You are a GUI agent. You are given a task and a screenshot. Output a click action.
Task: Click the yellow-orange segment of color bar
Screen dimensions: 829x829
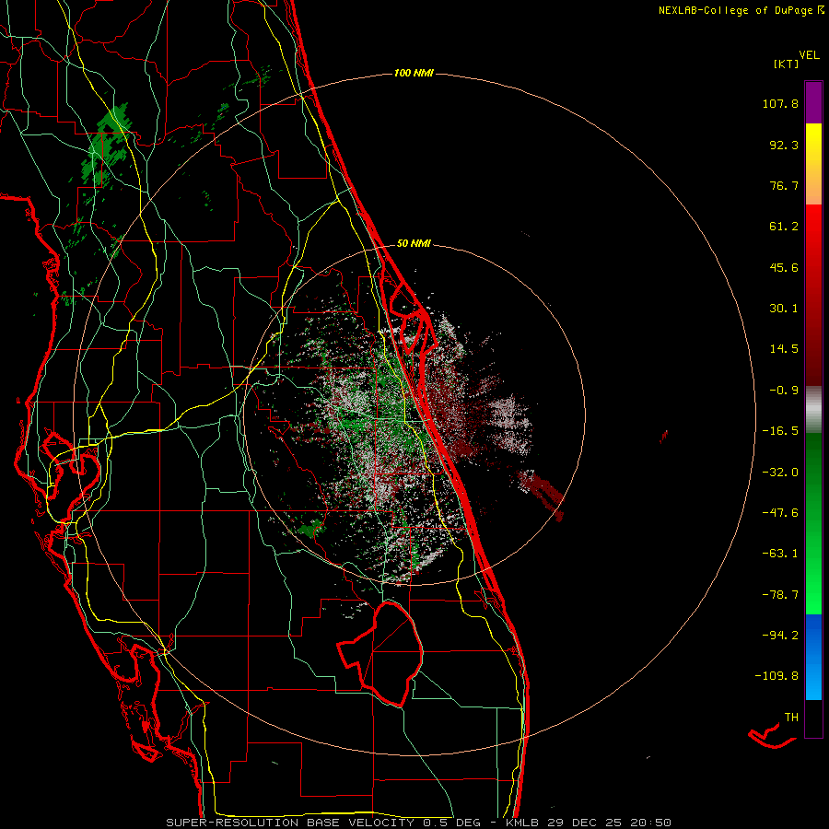(813, 164)
